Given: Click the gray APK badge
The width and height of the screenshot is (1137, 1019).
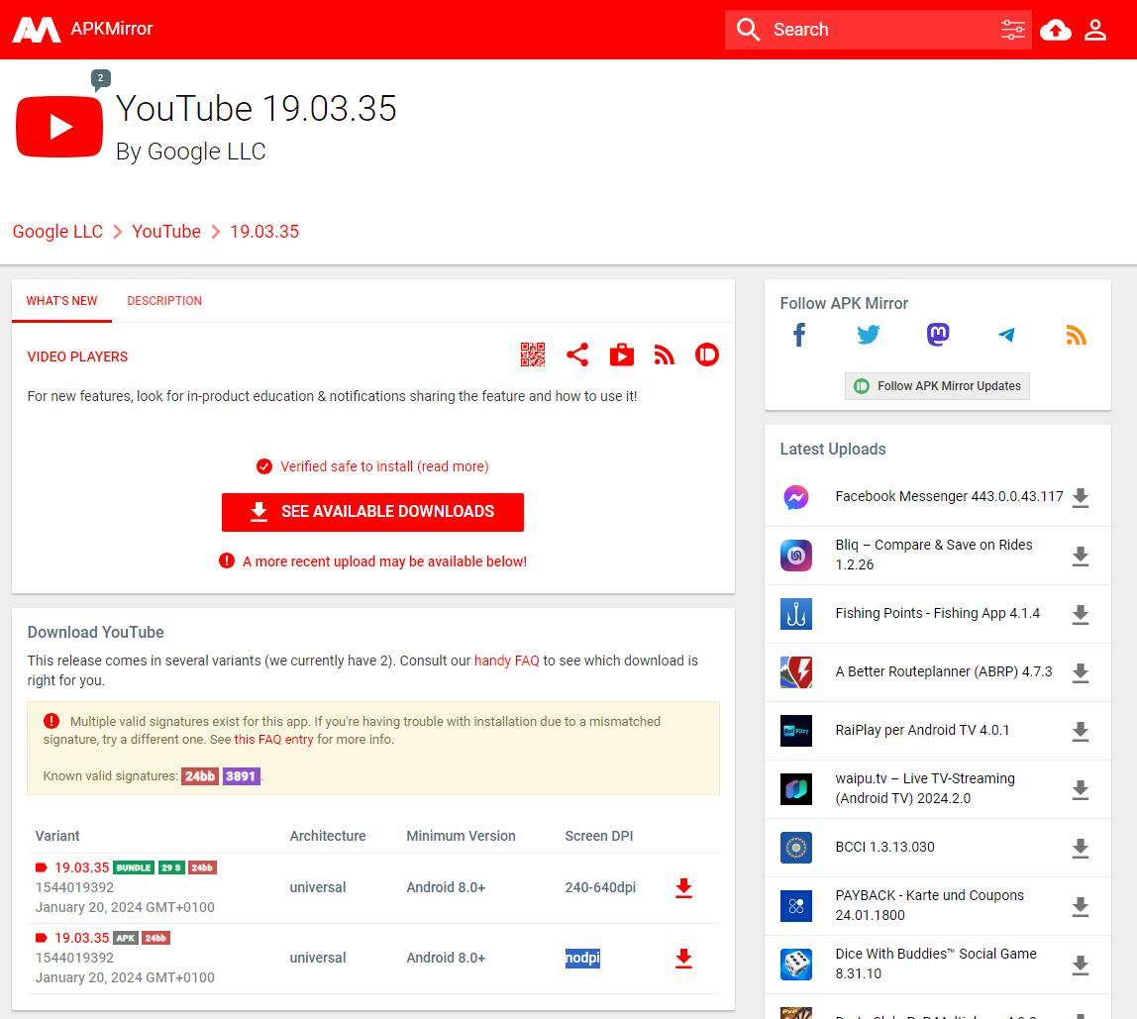Looking at the screenshot, I should coord(126,938).
